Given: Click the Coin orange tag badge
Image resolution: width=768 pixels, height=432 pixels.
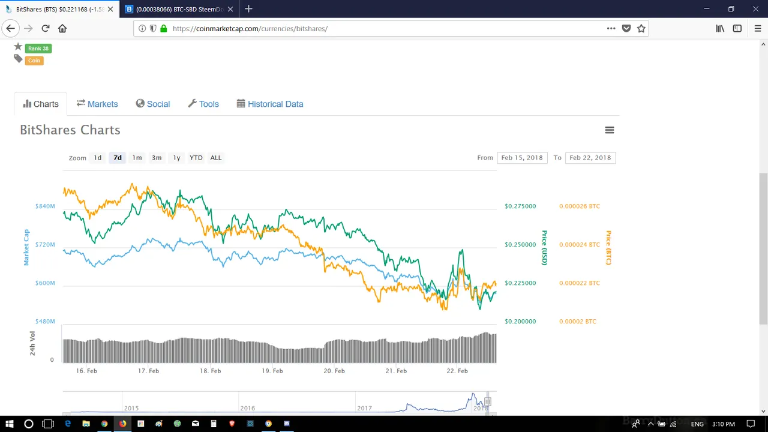Looking at the screenshot, I should [34, 61].
